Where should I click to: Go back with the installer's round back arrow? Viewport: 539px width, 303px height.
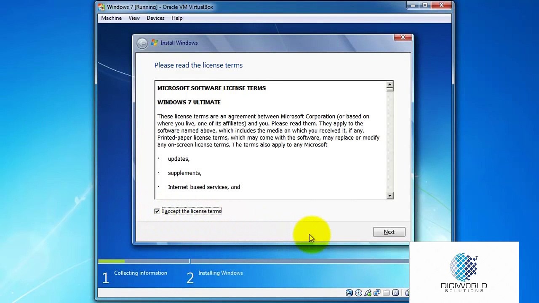click(x=142, y=43)
